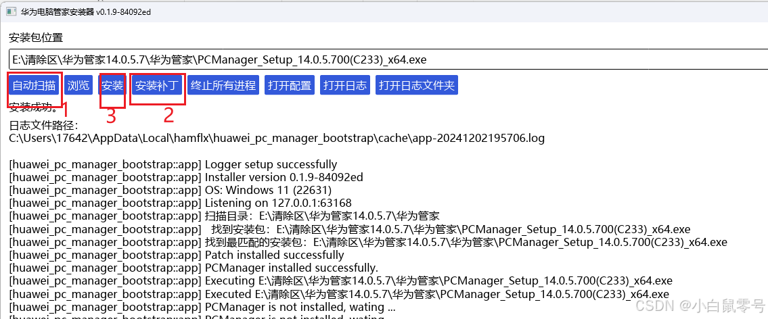Select the 找到最匹配的安装包 log line

pos(368,242)
